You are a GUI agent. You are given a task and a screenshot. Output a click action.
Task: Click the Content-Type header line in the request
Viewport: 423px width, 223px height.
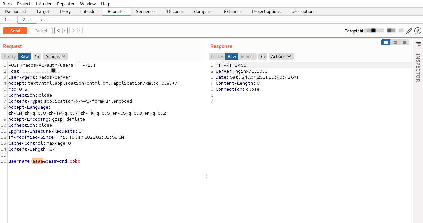pyautogui.click(x=70, y=101)
